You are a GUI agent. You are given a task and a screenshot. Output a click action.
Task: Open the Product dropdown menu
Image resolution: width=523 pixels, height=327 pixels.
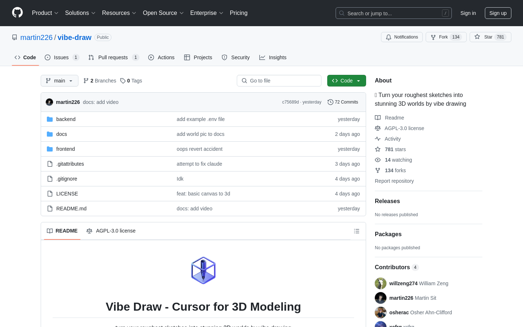pos(45,13)
